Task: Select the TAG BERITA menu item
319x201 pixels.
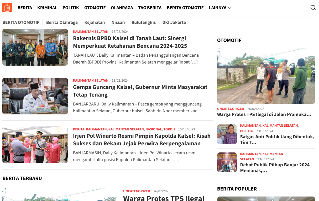Action: (150, 8)
